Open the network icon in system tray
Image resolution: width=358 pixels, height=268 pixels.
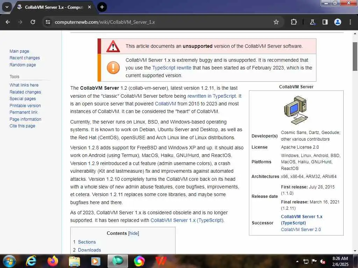pyautogui.click(x=306, y=261)
